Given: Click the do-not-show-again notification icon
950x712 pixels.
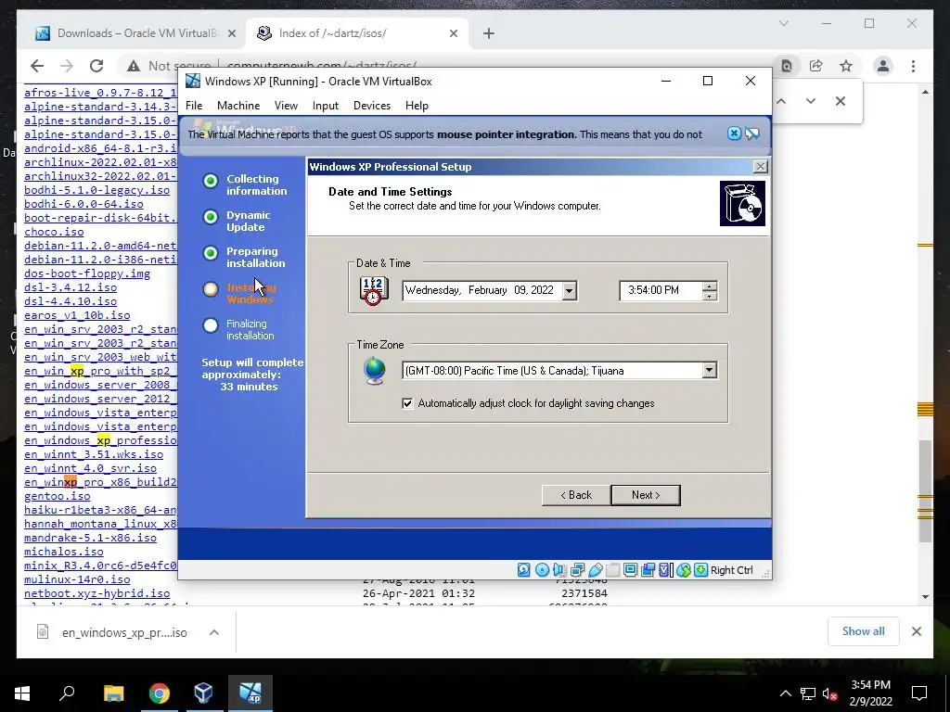Looking at the screenshot, I should tap(751, 133).
